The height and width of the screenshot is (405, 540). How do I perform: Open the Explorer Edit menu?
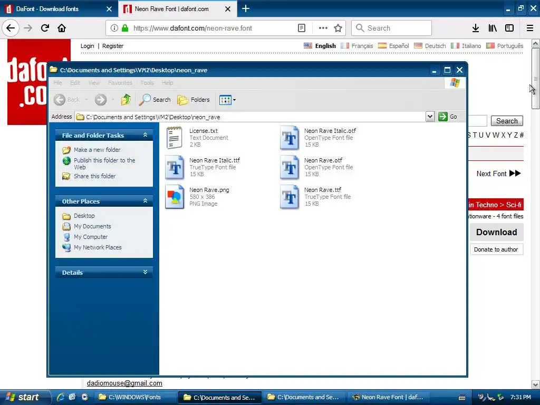click(75, 83)
